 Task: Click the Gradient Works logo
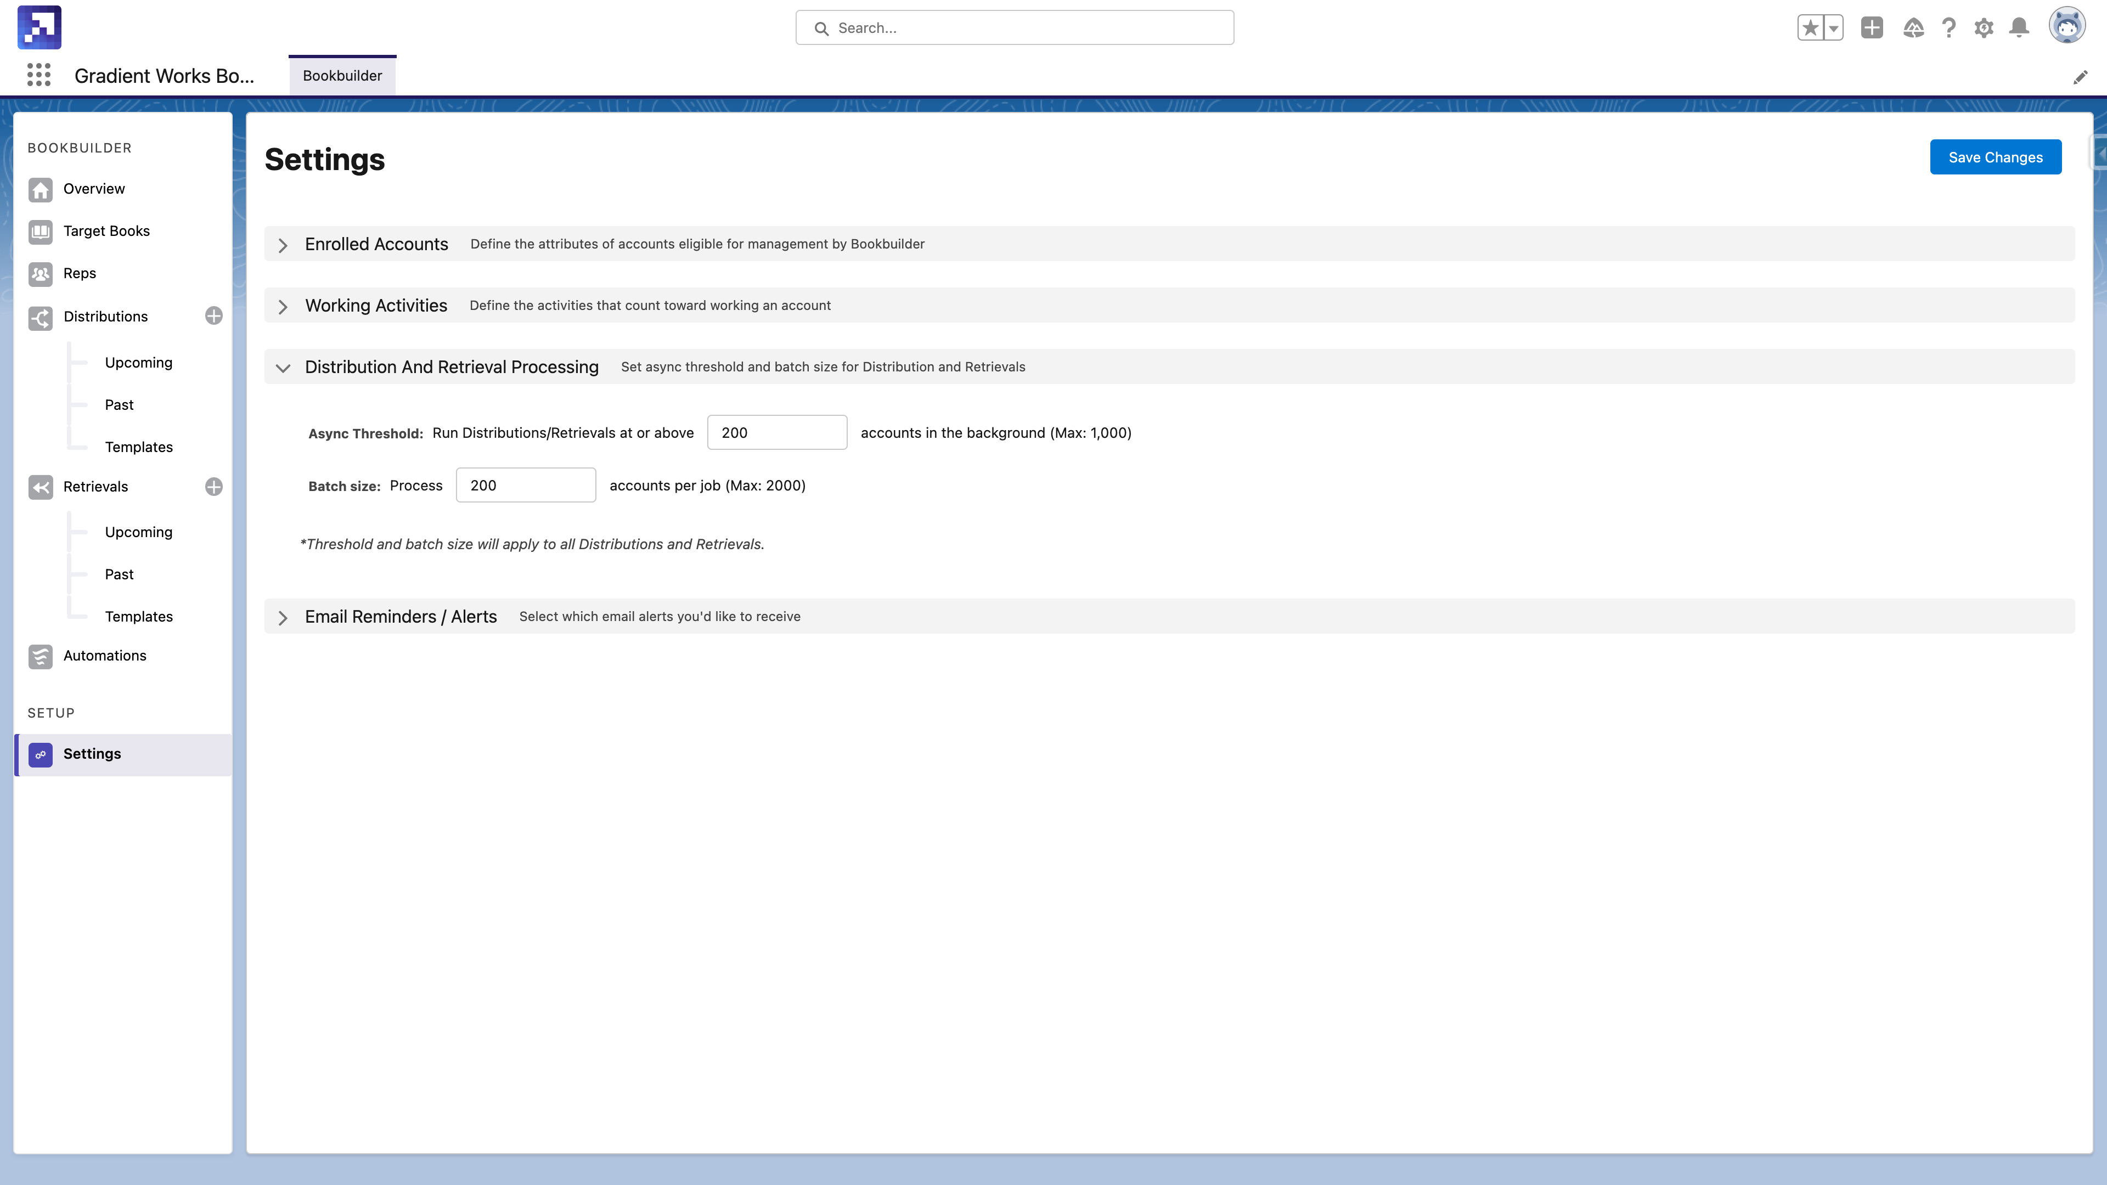(40, 27)
